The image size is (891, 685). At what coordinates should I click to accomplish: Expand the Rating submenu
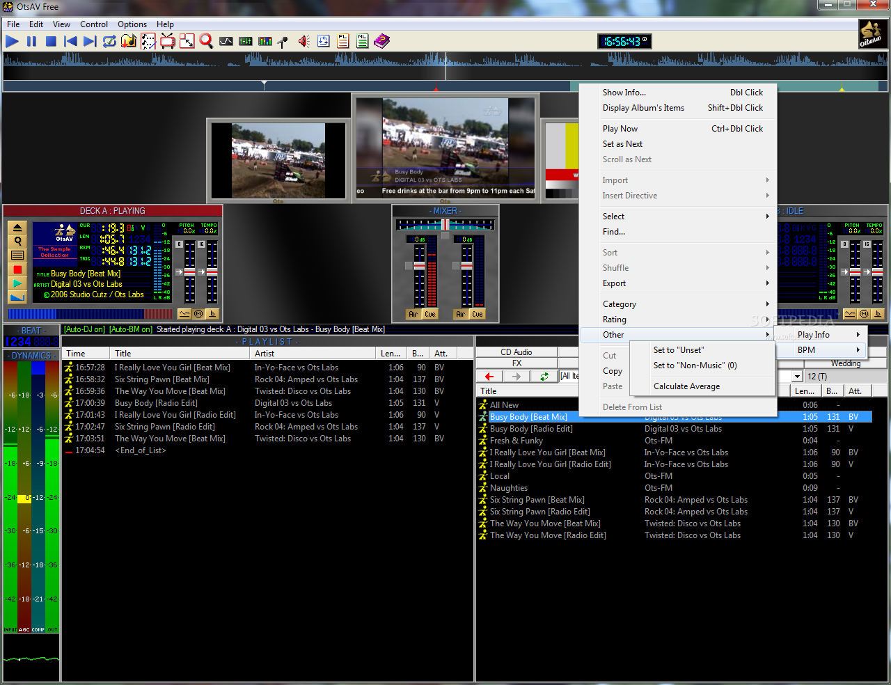(679, 320)
